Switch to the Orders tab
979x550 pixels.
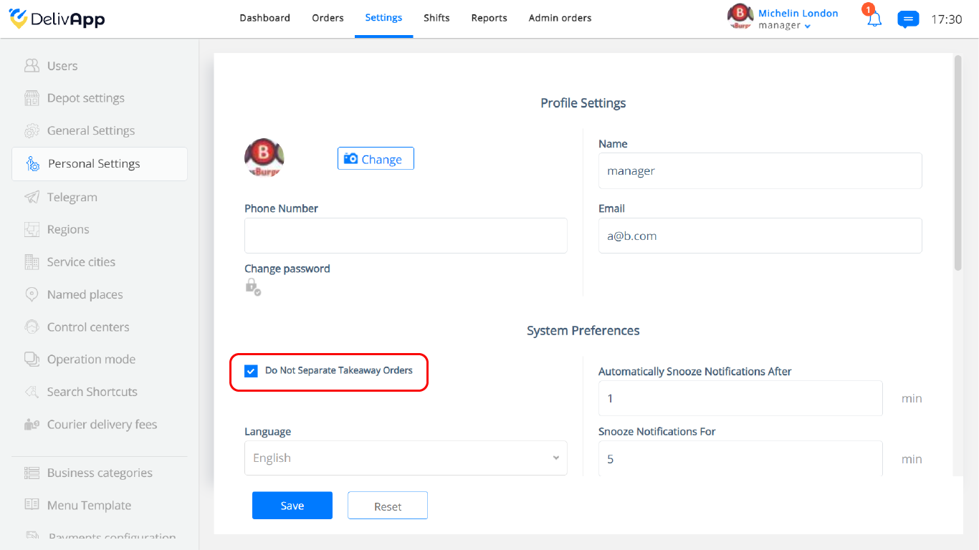tap(328, 18)
